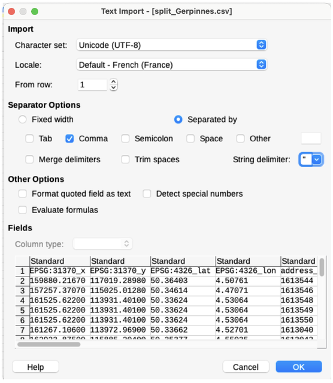Viewport: 333px width, 383px height.
Task: Enable the Tab separator checkbox
Action: coord(29,138)
